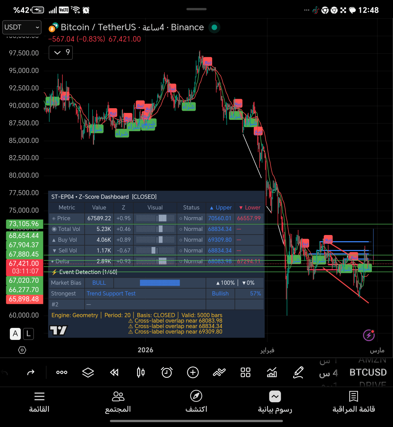Tap the 12:48 status bar clock
The width and height of the screenshot is (393, 427).
369,10
